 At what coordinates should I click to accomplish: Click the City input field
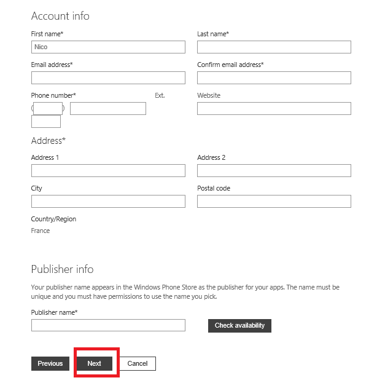click(108, 201)
